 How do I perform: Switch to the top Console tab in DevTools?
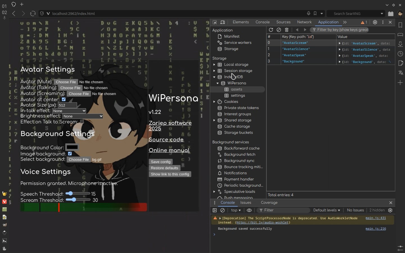tap(262, 22)
